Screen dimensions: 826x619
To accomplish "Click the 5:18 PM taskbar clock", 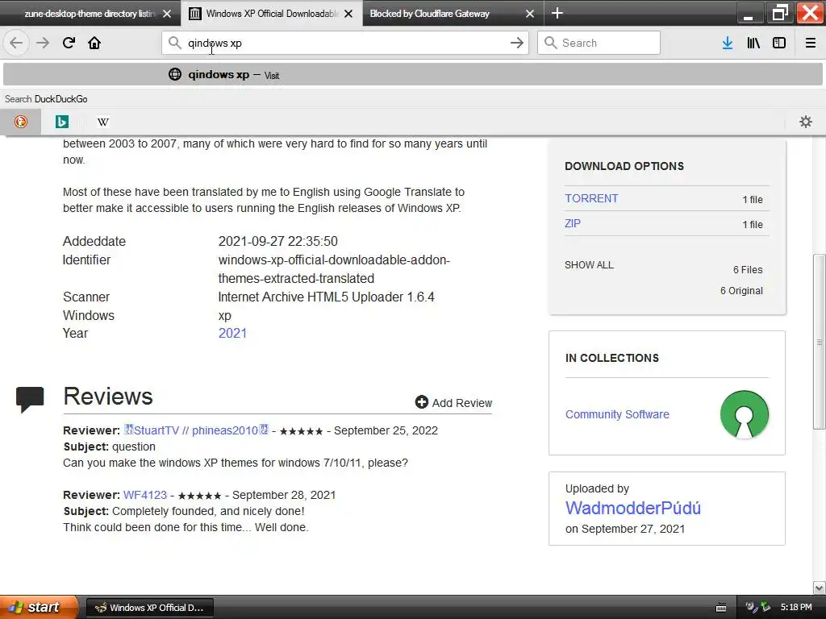I will pyautogui.click(x=796, y=608).
